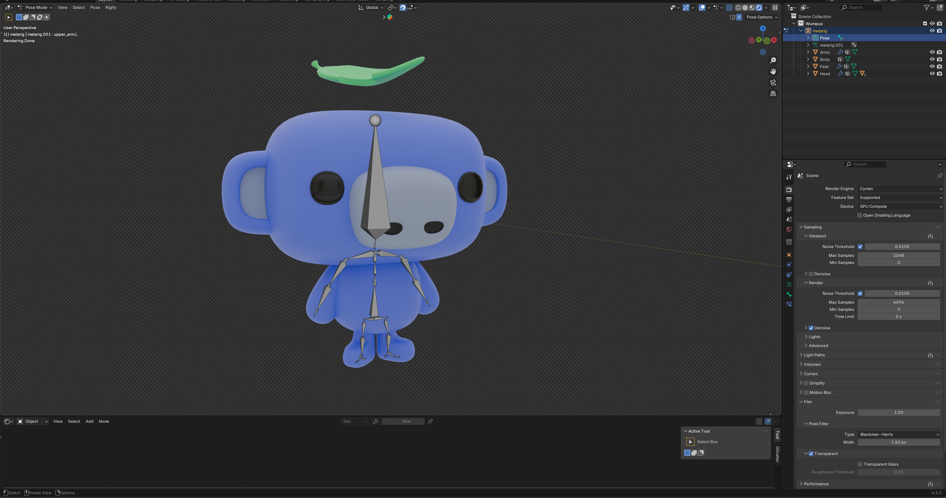Open Pose Options popover
Image resolution: width=946 pixels, height=498 pixels.
pyautogui.click(x=762, y=17)
